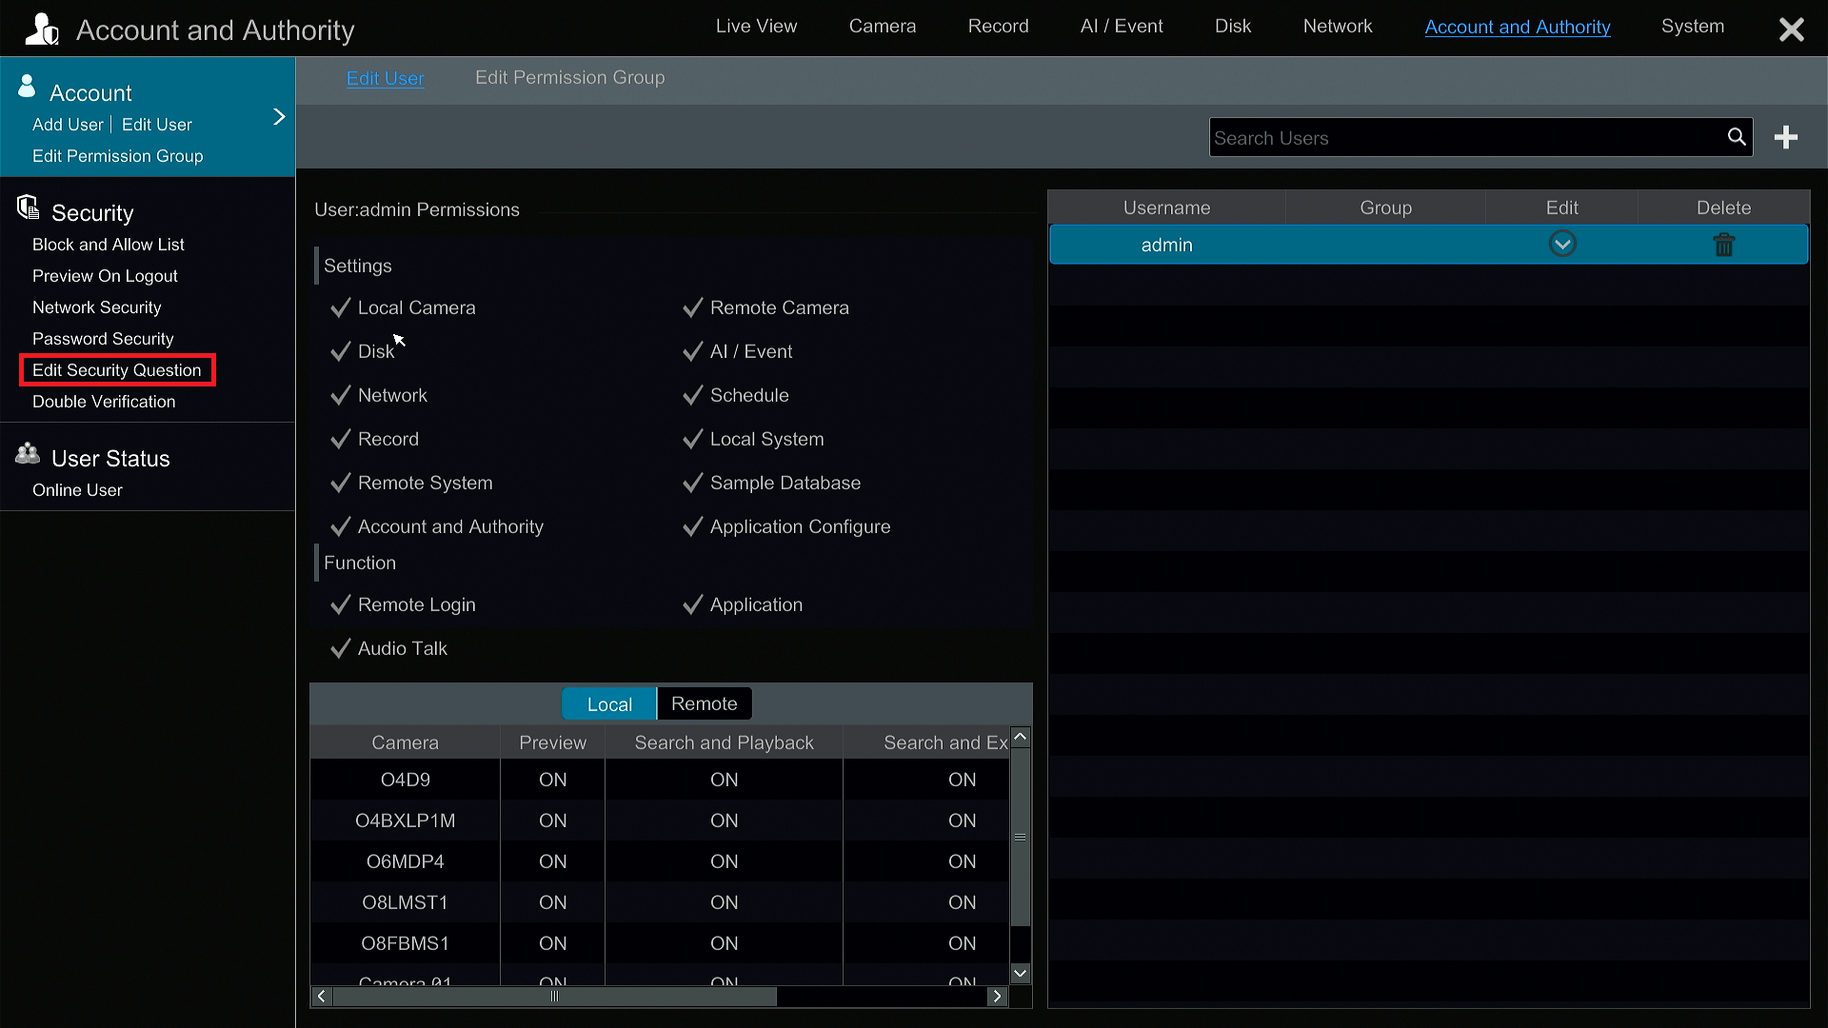Open the Network top menu
The width and height of the screenshot is (1828, 1028).
[1338, 27]
